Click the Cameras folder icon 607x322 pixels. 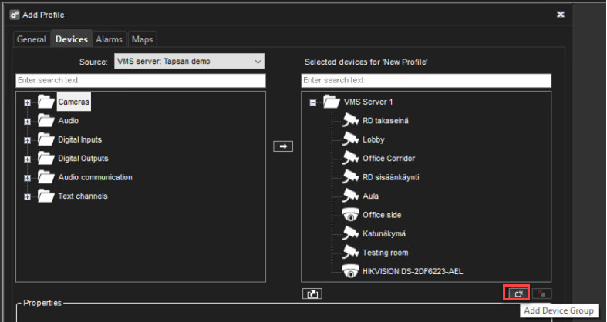coord(46,102)
